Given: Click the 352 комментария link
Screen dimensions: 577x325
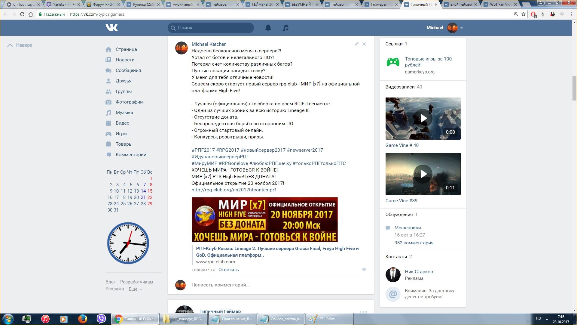Looking at the screenshot, I should pos(414,243).
